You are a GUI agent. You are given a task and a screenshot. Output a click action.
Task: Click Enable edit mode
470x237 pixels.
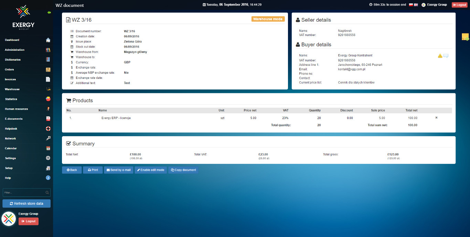151,170
